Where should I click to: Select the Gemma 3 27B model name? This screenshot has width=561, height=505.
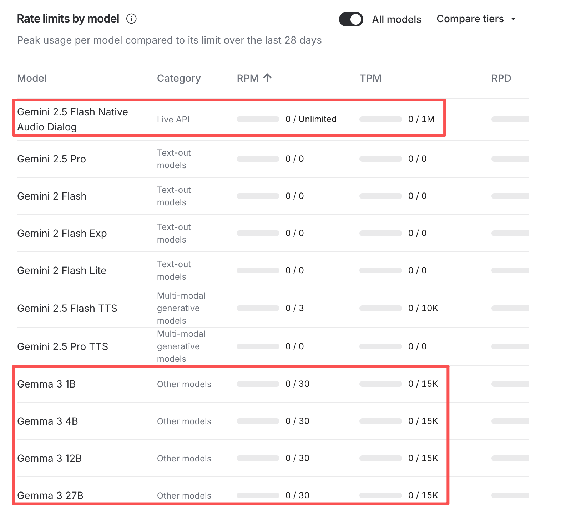point(50,495)
